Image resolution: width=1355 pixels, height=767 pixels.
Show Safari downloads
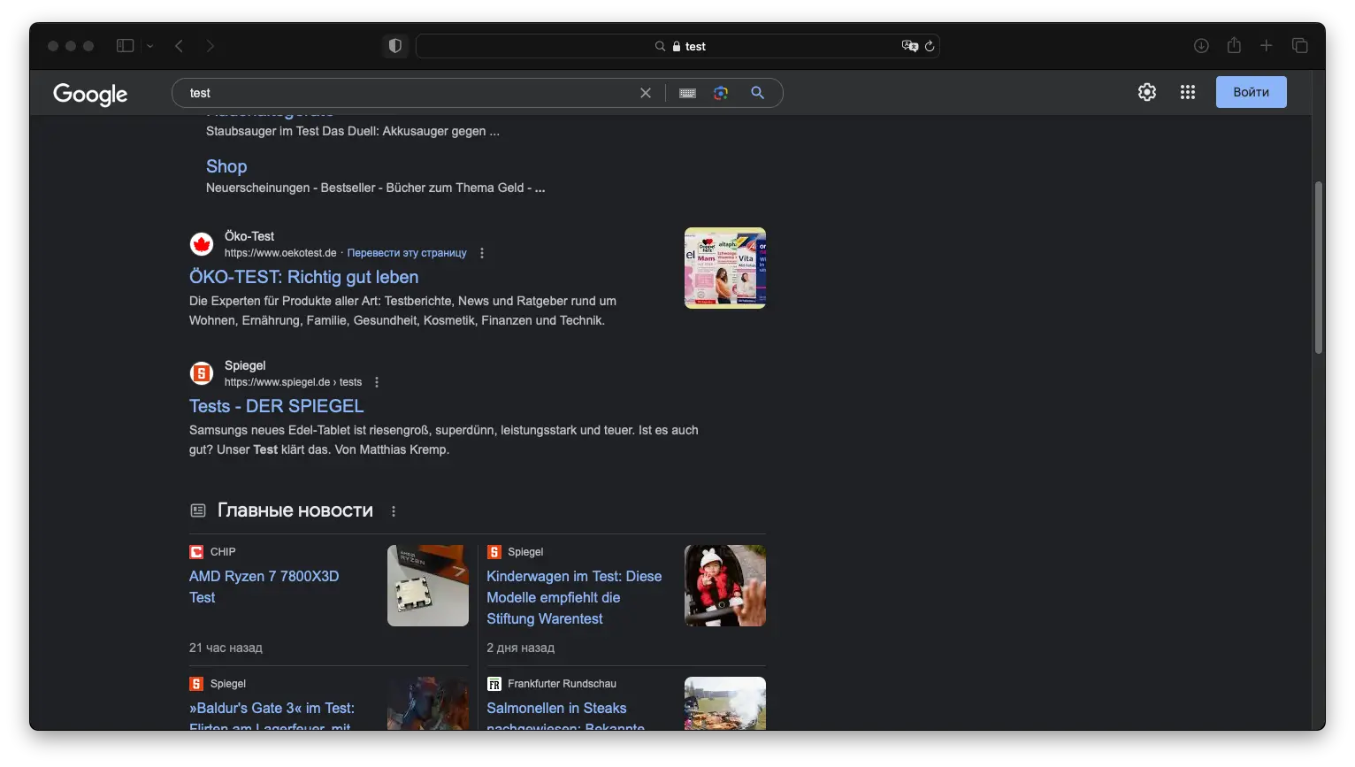click(1201, 46)
